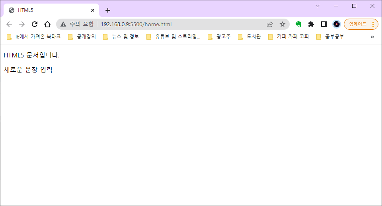Viewport: 382px width, 206px height.
Task: Go back to the previous page
Action: coord(9,24)
